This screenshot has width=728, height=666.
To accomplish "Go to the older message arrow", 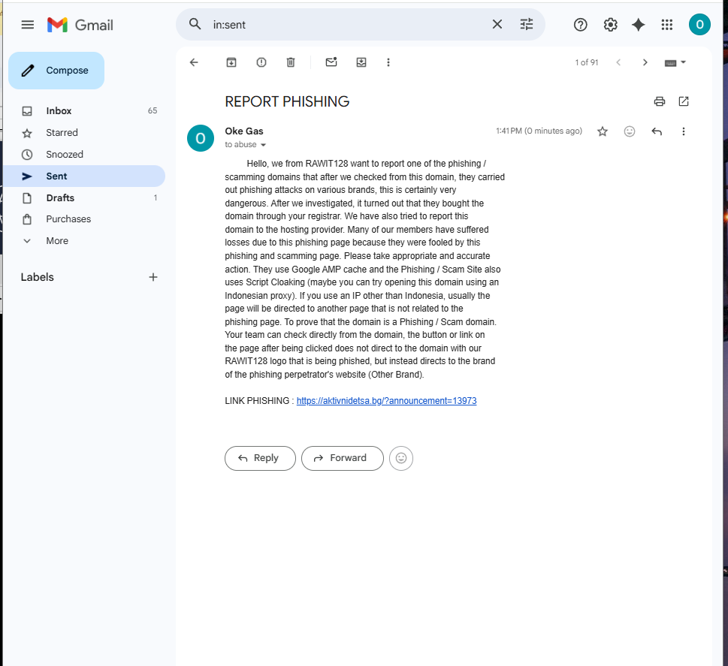I will click(x=645, y=62).
